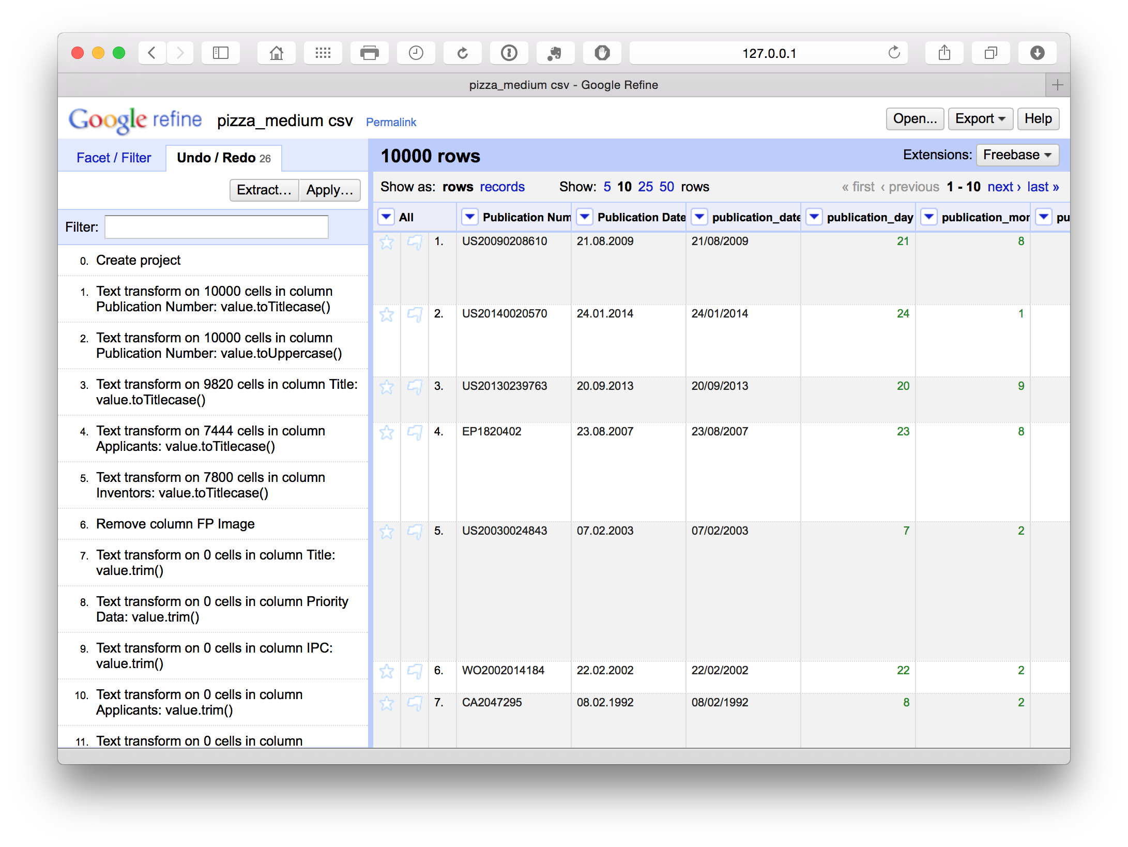
Task: Star row 3 US20130239763
Action: 387,387
